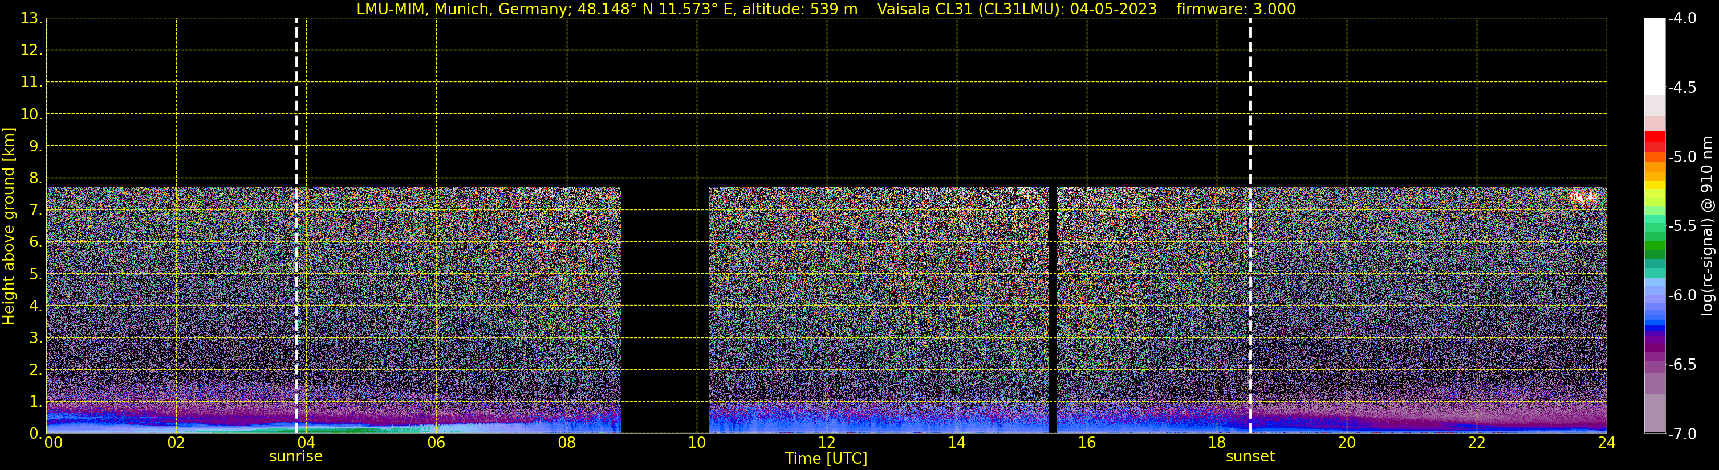The width and height of the screenshot is (1719, 470).
Task: Click the time axis tick label '18'
Action: coord(1217,443)
